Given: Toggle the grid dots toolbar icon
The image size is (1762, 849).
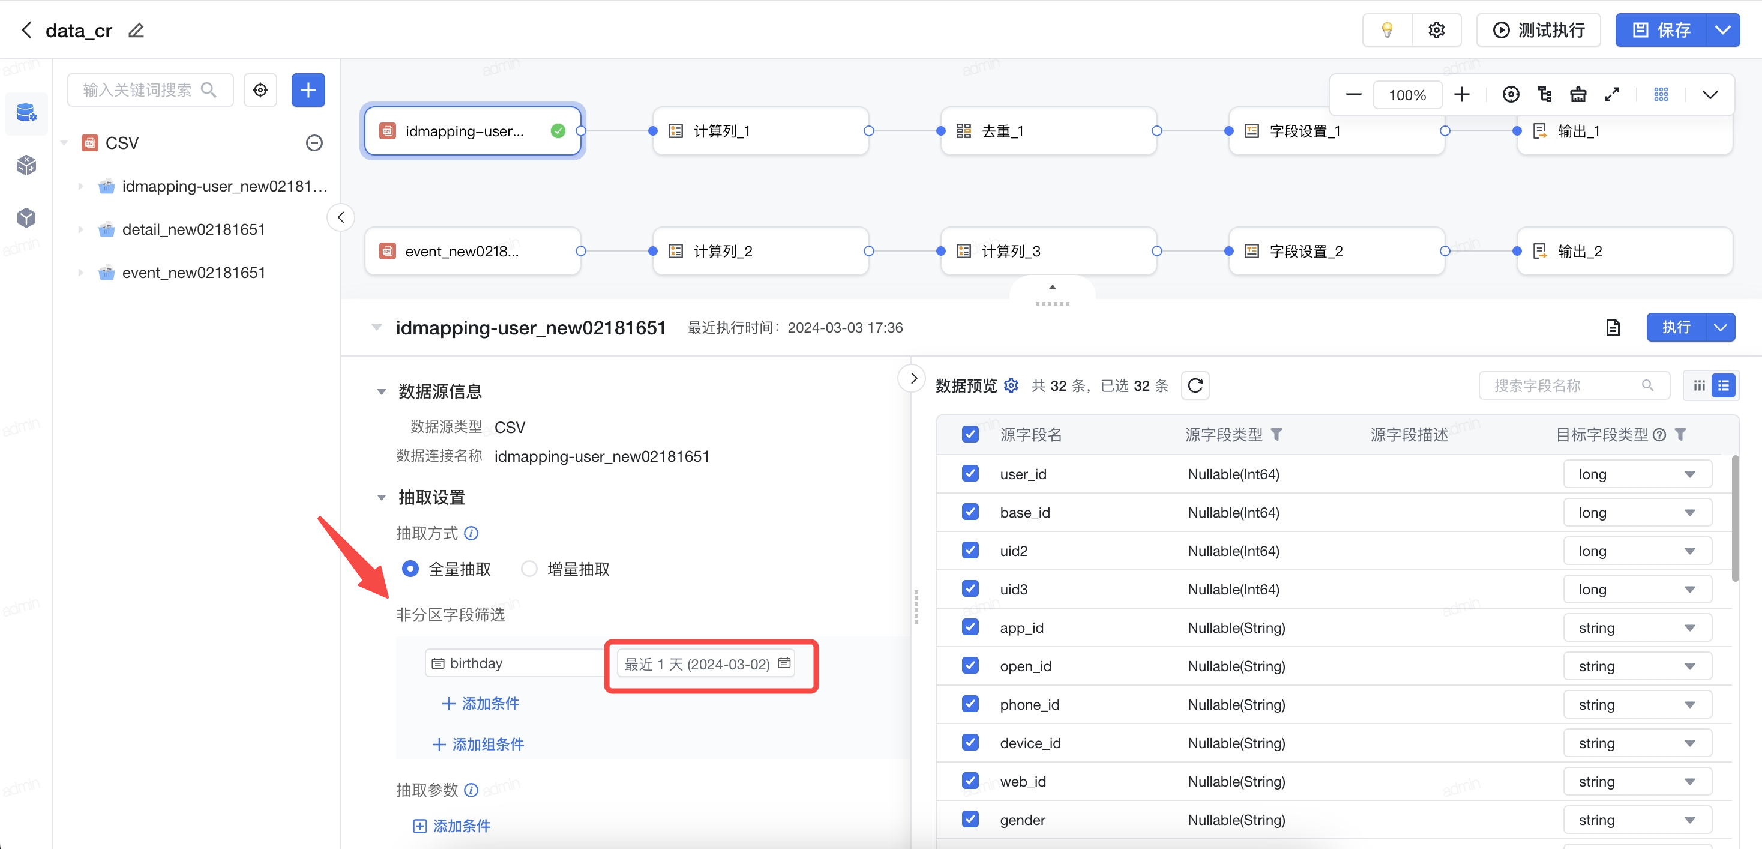Looking at the screenshot, I should click(1661, 94).
